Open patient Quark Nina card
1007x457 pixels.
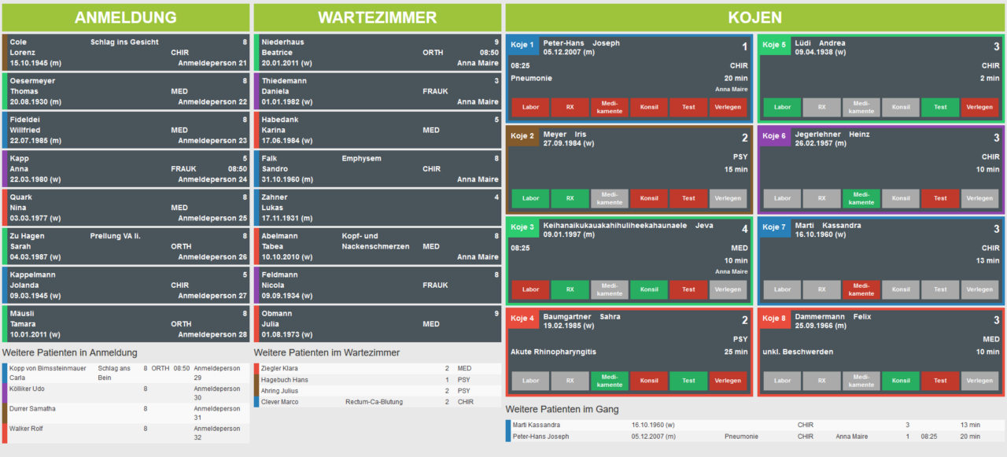(x=126, y=208)
